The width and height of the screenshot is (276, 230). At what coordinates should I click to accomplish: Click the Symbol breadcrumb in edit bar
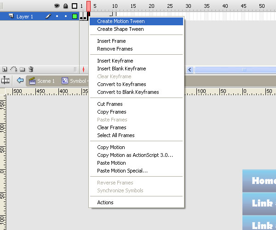pos(75,81)
